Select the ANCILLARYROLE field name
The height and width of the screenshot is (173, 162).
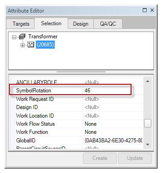(36, 82)
